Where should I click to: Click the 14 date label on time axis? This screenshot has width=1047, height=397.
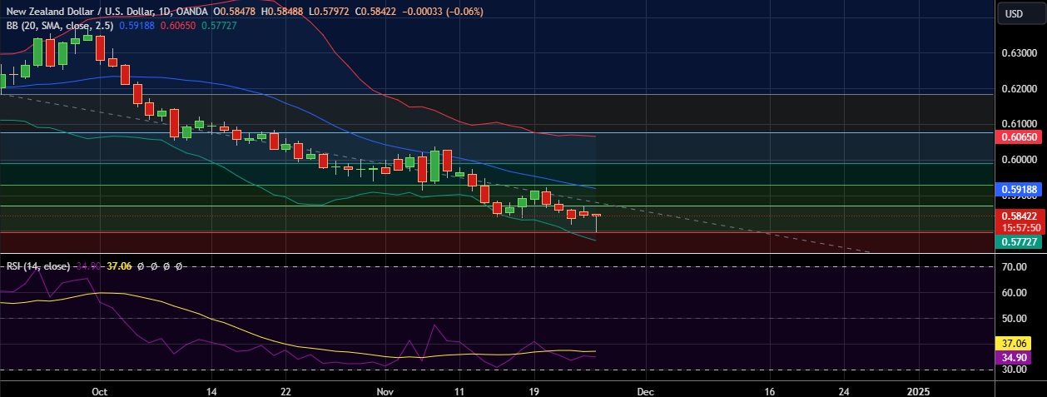click(211, 390)
